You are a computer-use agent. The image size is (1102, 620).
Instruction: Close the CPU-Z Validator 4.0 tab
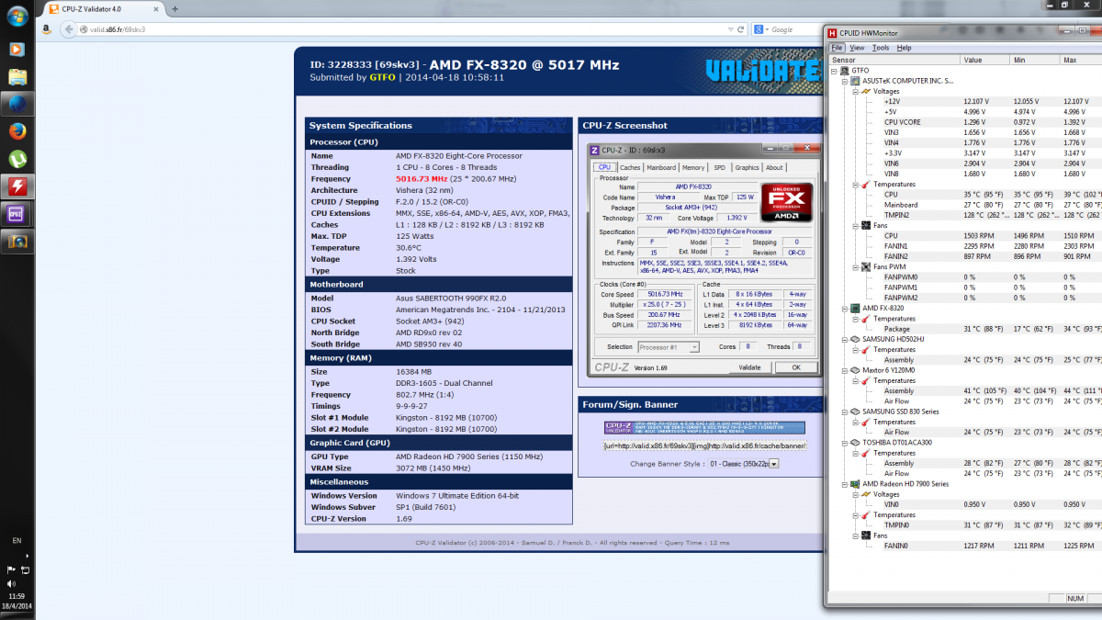[158, 8]
